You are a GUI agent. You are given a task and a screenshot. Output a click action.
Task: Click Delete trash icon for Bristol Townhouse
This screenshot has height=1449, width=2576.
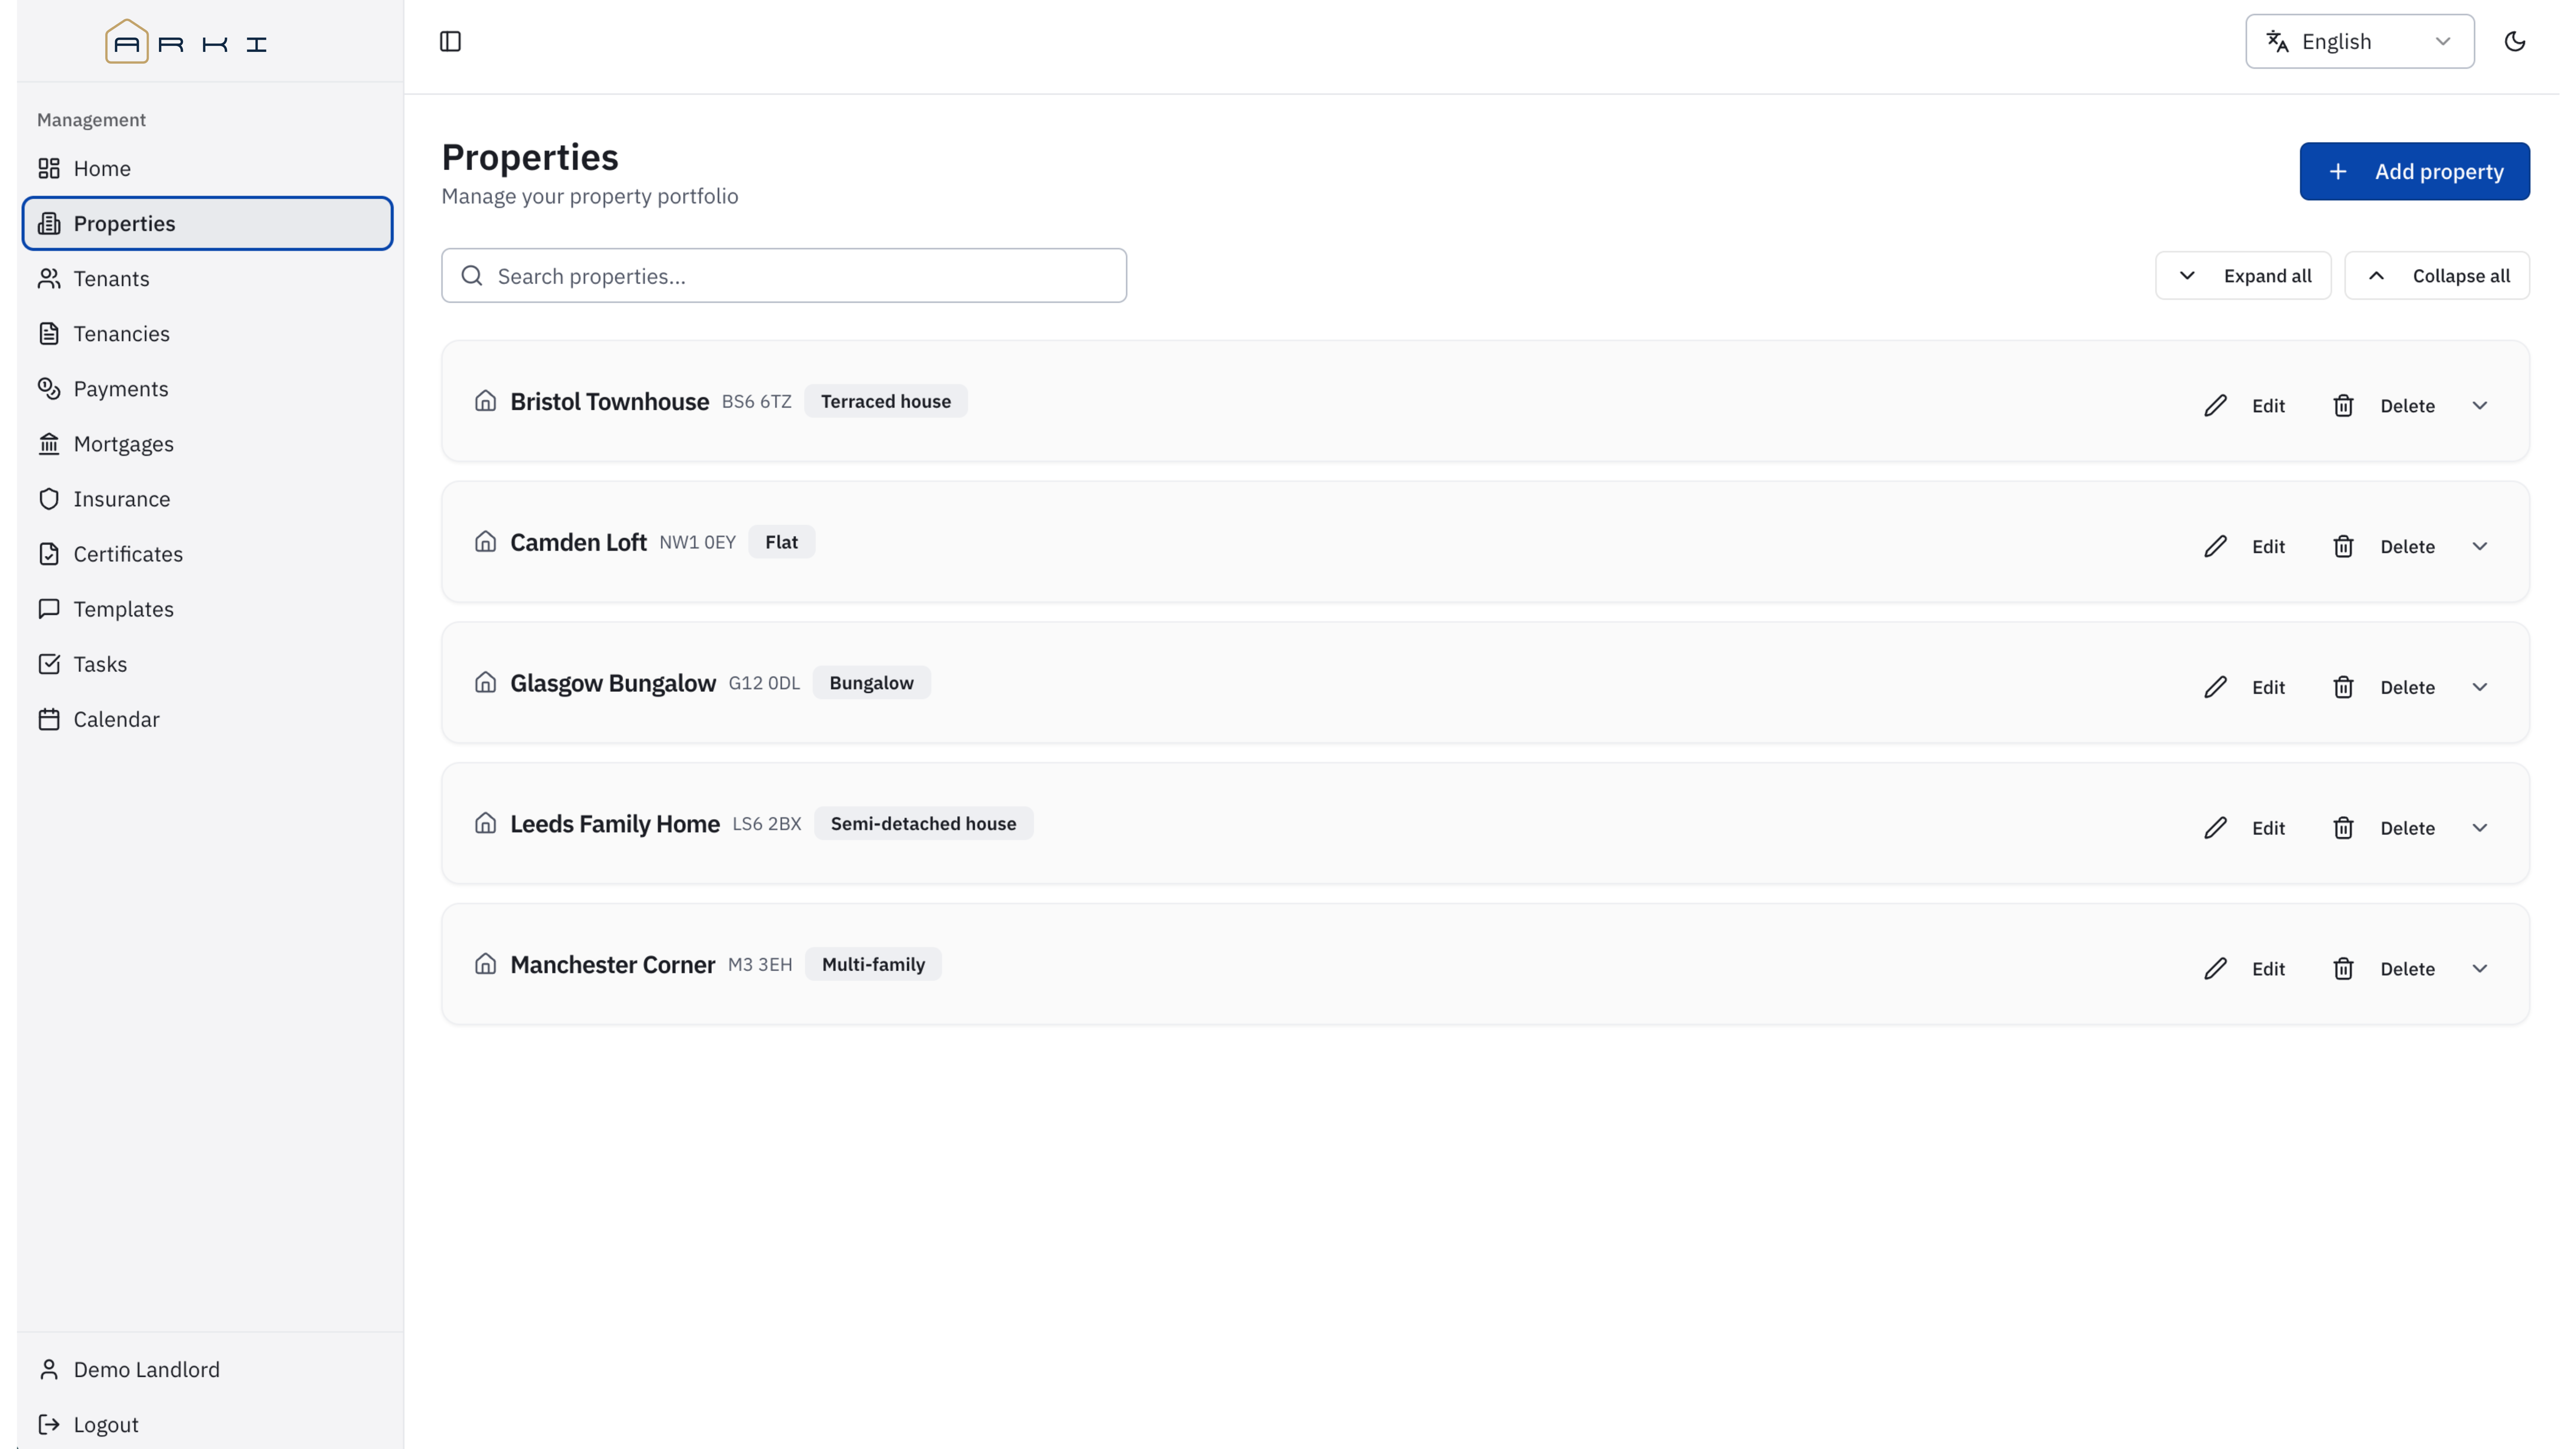coord(2343,405)
